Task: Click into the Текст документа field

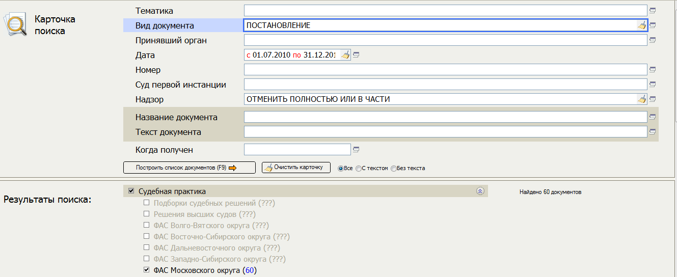Action: coord(445,132)
